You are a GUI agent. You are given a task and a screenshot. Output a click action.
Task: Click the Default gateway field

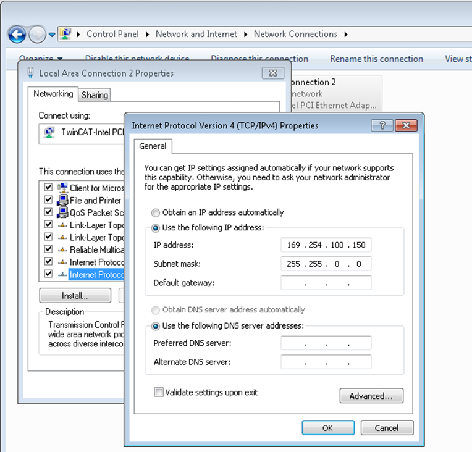[x=326, y=283]
